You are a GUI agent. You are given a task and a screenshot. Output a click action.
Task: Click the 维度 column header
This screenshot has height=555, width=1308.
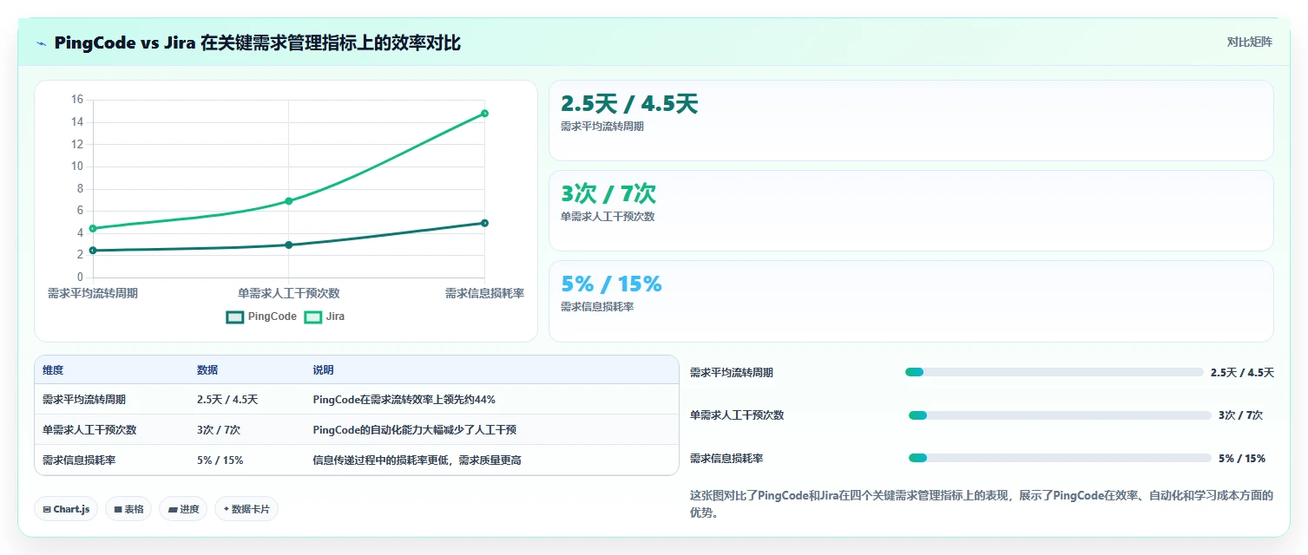pos(53,370)
